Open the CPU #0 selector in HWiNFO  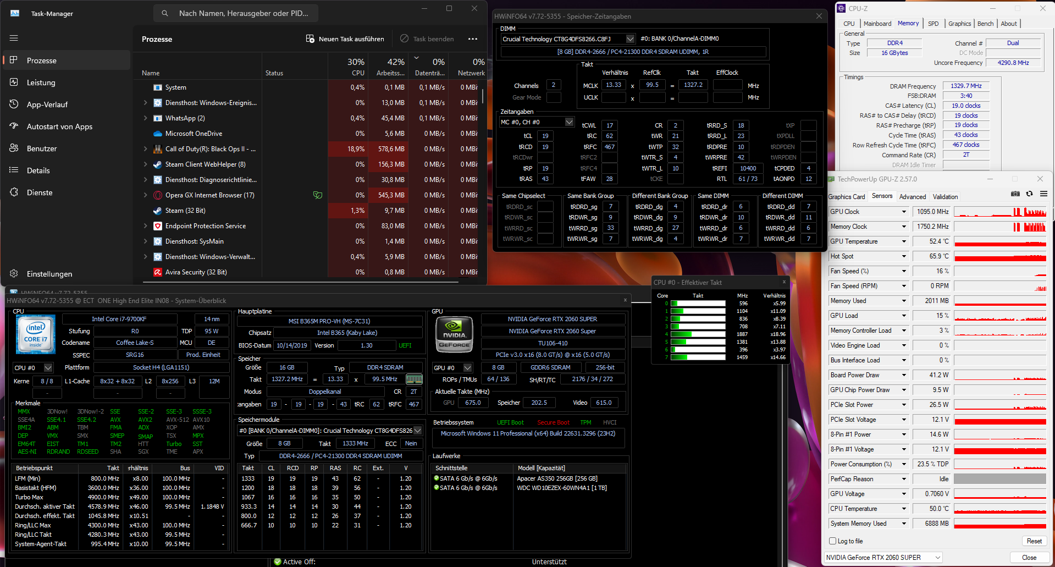click(48, 368)
